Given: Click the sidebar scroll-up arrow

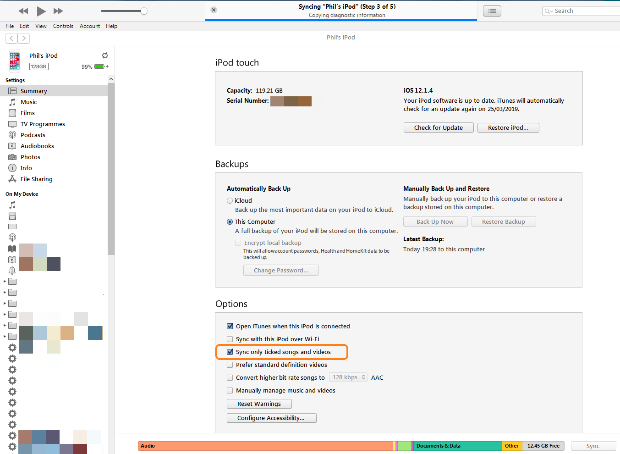Looking at the screenshot, I should (111, 79).
